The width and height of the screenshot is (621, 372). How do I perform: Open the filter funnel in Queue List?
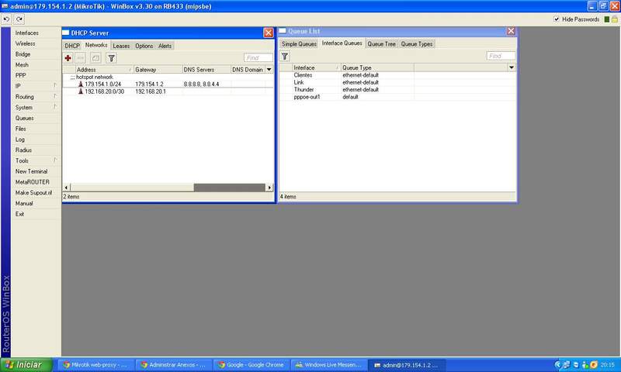[285, 57]
